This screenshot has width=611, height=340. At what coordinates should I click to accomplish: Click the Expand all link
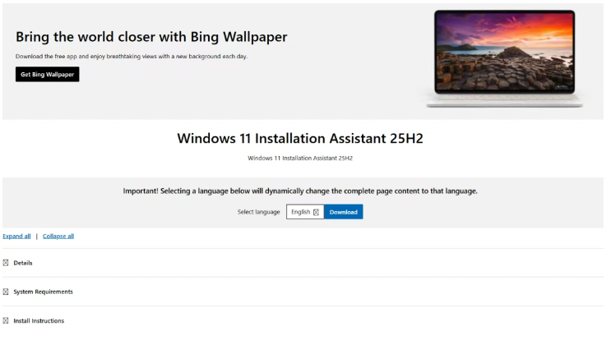click(x=16, y=236)
